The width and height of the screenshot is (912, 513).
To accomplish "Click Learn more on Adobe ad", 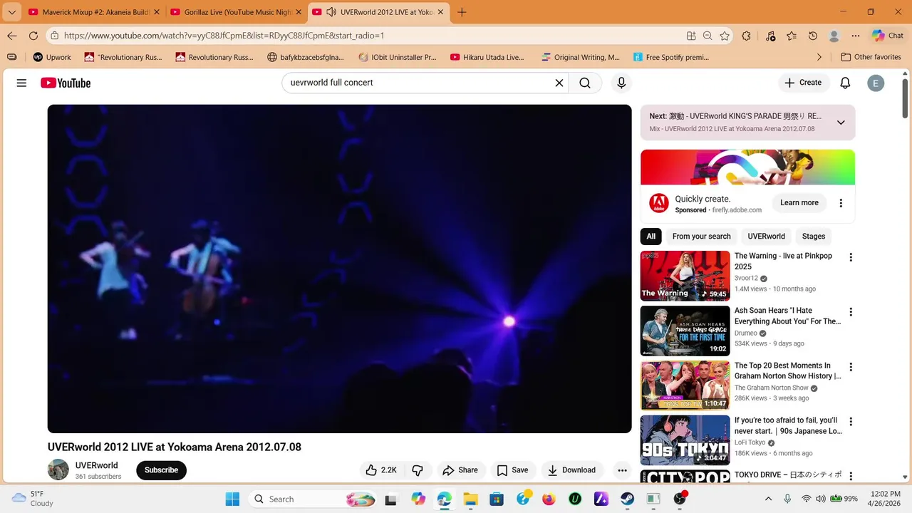I will pyautogui.click(x=799, y=203).
